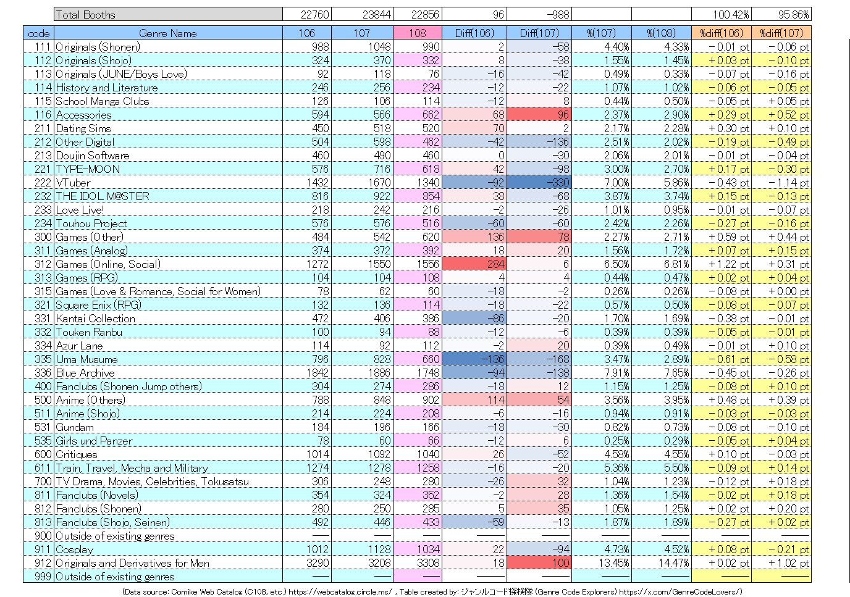Click the 'Games (RPG)' genre cell
850x597 pixels.
click(168, 278)
